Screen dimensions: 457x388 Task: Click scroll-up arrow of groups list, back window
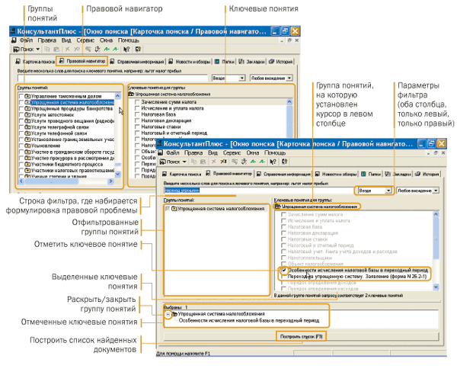pos(118,96)
